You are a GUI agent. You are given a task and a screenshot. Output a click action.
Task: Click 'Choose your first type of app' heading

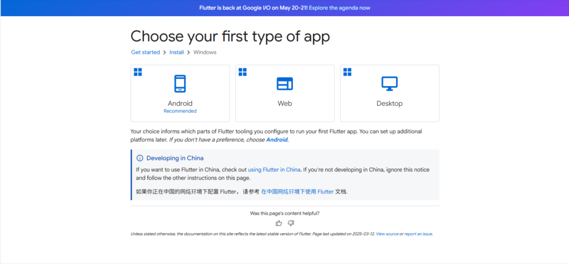click(x=230, y=37)
